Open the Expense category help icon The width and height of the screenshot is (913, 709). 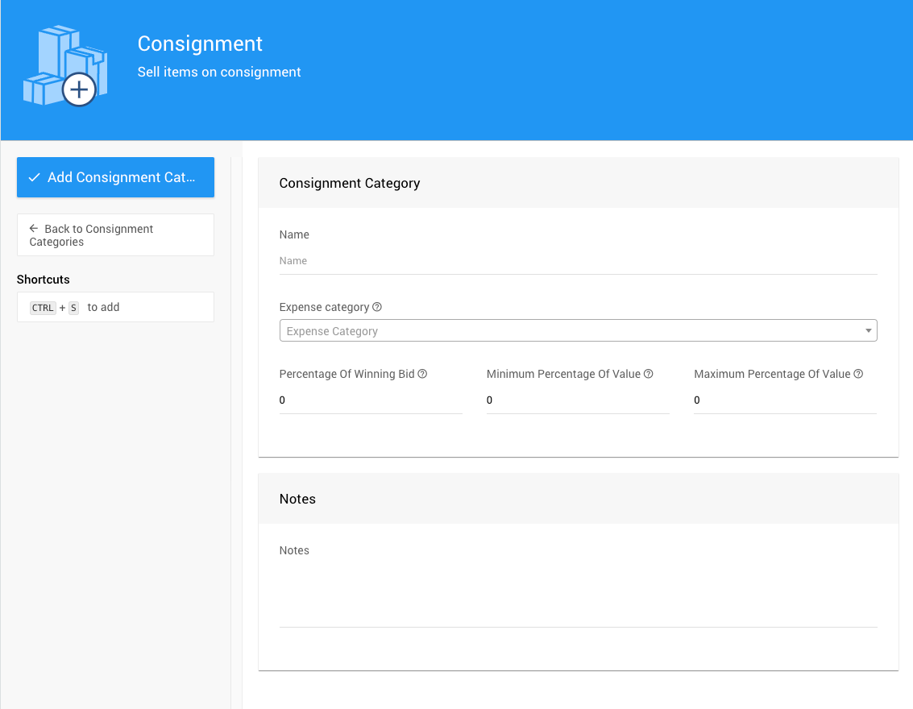[x=377, y=307]
